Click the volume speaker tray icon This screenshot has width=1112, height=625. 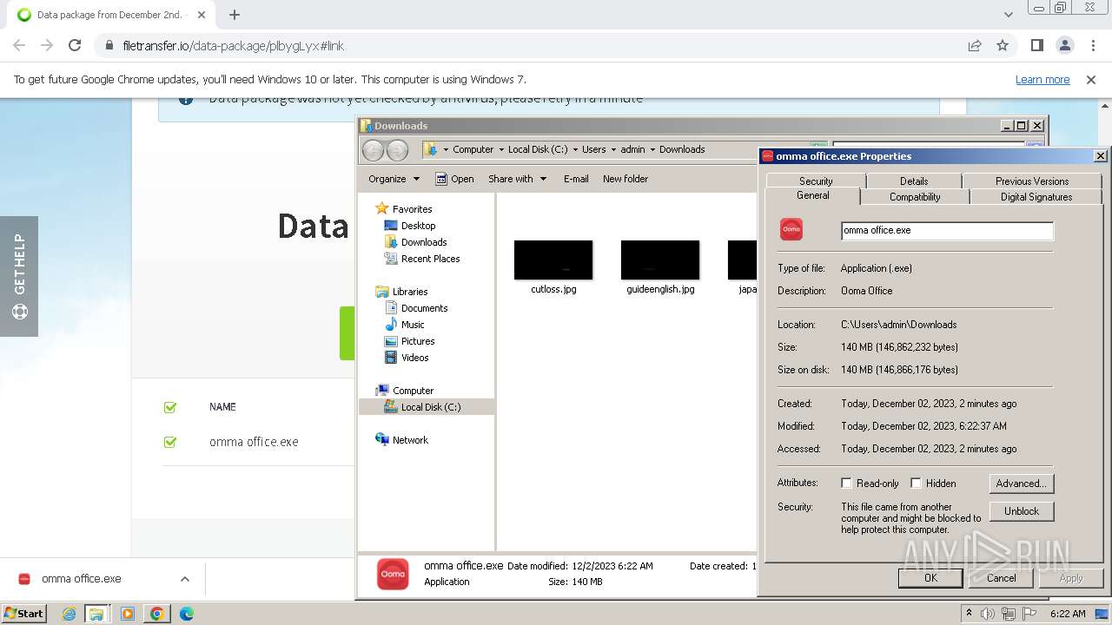pyautogui.click(x=988, y=614)
